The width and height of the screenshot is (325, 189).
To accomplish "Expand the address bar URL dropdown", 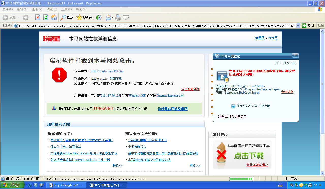I will click(298, 26).
